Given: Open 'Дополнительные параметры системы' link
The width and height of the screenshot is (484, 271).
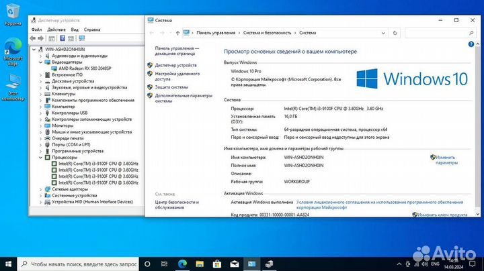Looking at the screenshot, I should click(184, 98).
